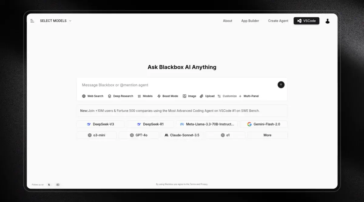
Task: Toggle Beast Mode
Action: tap(167, 96)
